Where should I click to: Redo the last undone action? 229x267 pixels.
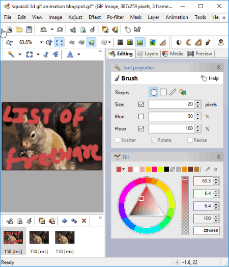click(60, 30)
